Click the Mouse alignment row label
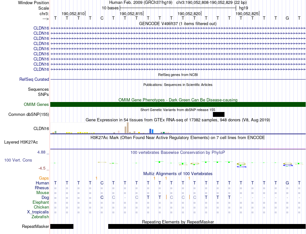Screen dimensions: 306x234 (x=43, y=193)
